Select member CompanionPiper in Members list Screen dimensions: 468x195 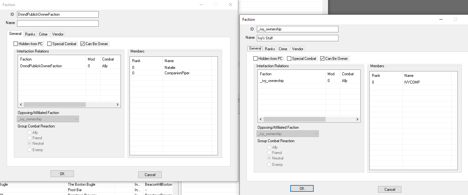tap(174, 73)
